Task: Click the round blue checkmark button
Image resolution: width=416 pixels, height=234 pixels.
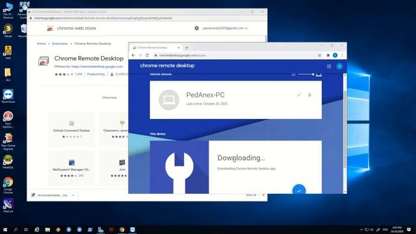Action: point(299,190)
